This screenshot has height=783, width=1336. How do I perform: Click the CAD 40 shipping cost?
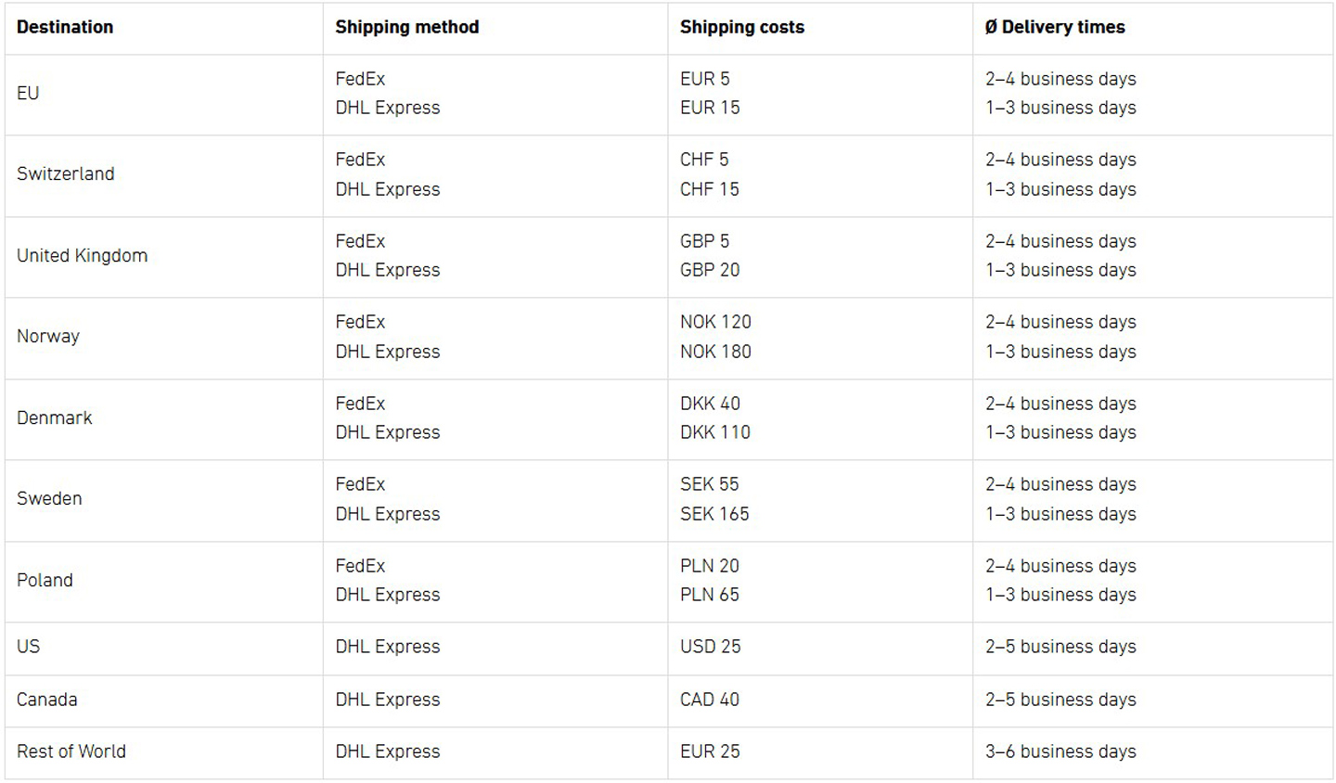point(709,700)
